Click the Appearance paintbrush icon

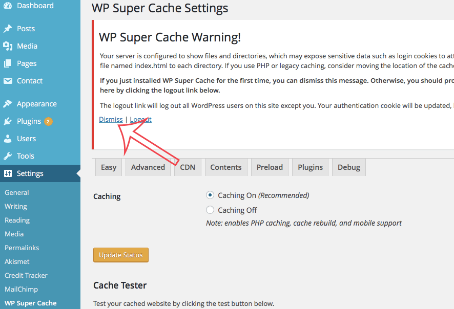coord(8,104)
